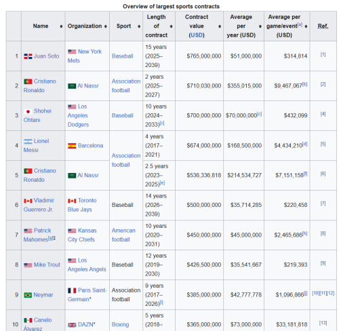The height and width of the screenshot is (331, 339).
Task: Open footnote [h] beside $2,465,686
Action: coord(305,233)
